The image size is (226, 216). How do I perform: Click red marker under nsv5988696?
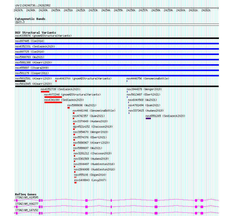(69, 108)
